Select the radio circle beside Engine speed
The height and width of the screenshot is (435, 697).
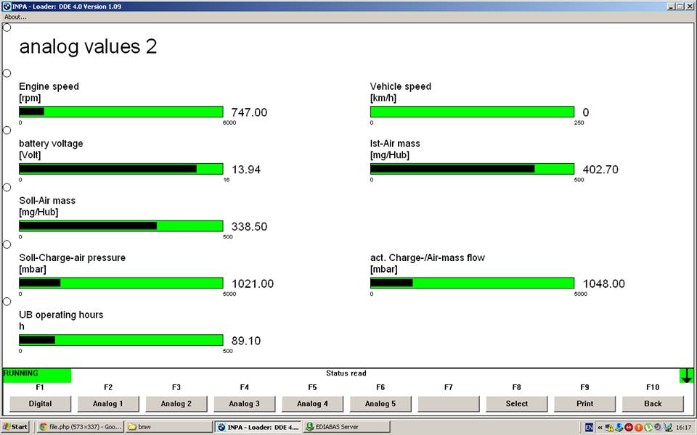point(7,73)
